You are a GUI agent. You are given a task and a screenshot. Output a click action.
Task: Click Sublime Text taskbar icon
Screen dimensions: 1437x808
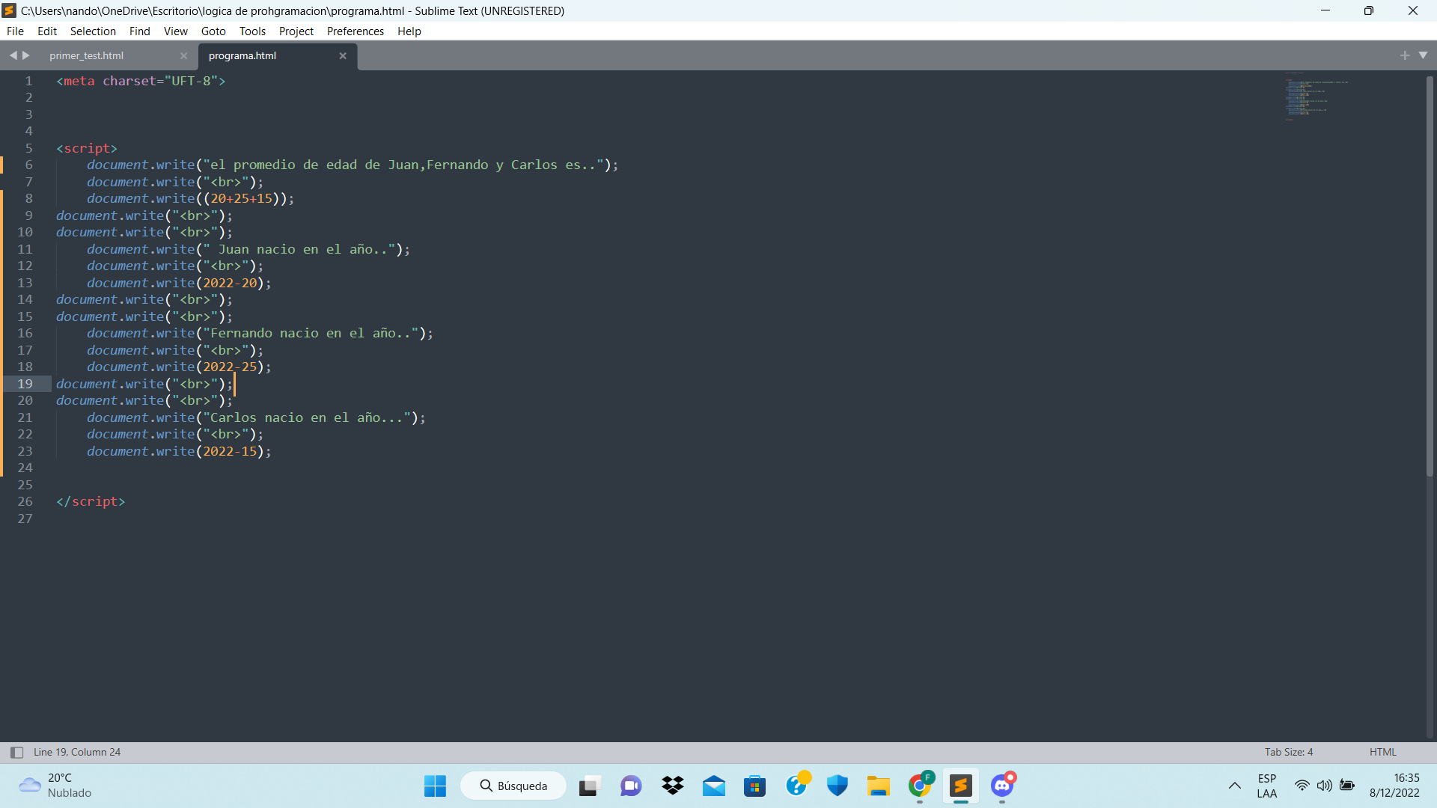[961, 786]
